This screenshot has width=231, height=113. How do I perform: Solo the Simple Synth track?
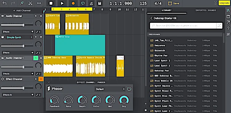pyautogui.click(x=36, y=37)
